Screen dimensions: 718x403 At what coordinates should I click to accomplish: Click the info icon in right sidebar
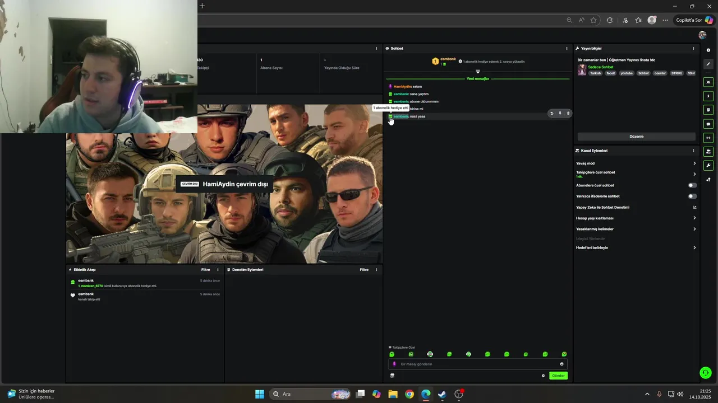[x=708, y=50]
